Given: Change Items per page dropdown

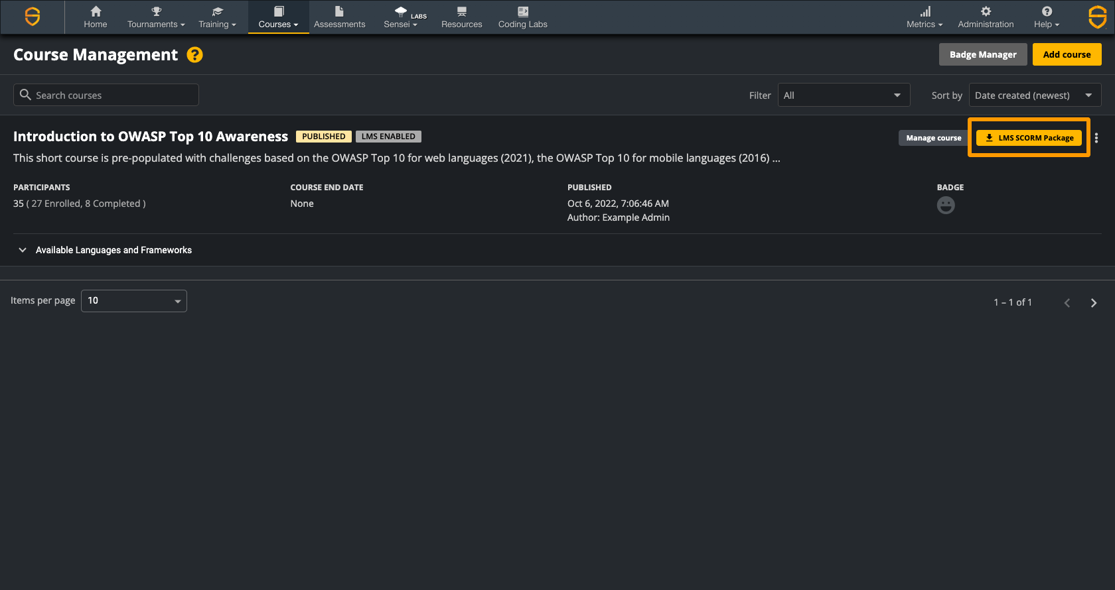Looking at the screenshot, I should tap(134, 300).
